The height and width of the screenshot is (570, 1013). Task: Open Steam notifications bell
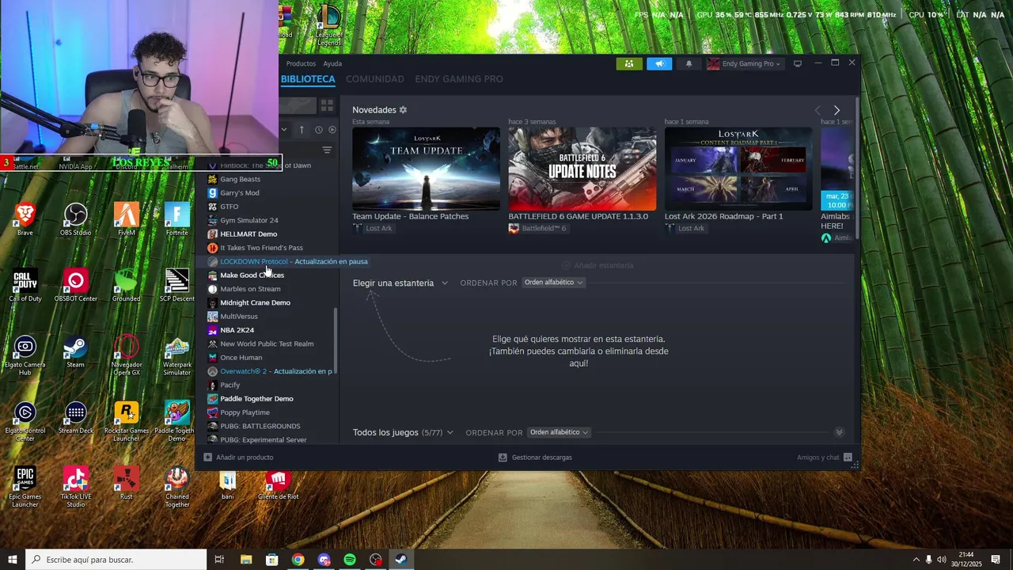point(689,64)
